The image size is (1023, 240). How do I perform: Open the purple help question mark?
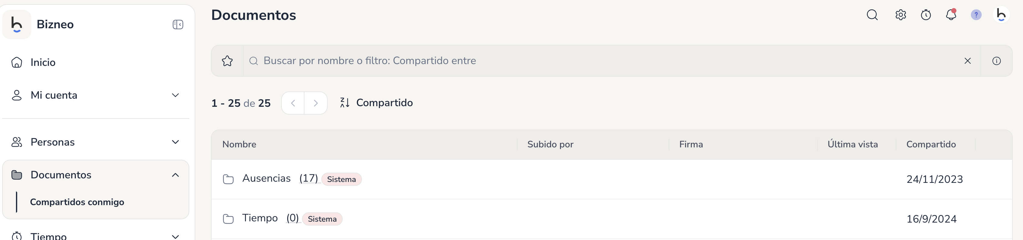[976, 15]
